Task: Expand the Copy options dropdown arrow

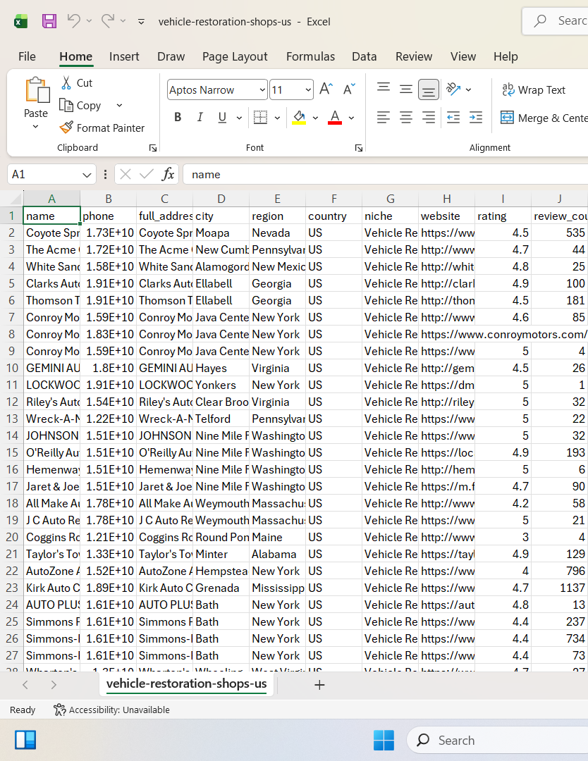Action: (119, 105)
